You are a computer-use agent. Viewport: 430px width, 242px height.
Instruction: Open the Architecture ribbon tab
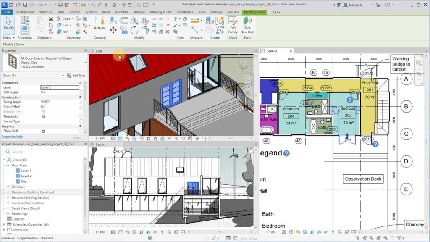pyautogui.click(x=25, y=12)
